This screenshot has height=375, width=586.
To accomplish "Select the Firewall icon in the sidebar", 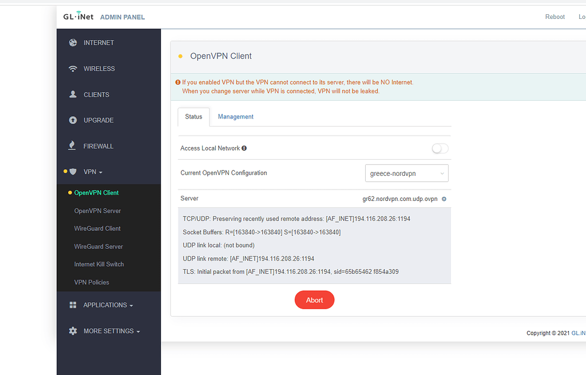I will pyautogui.click(x=73, y=145).
